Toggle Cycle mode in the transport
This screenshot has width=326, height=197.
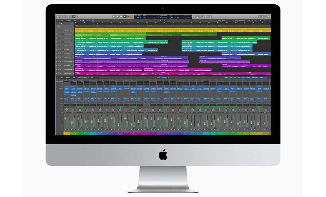(132, 17)
